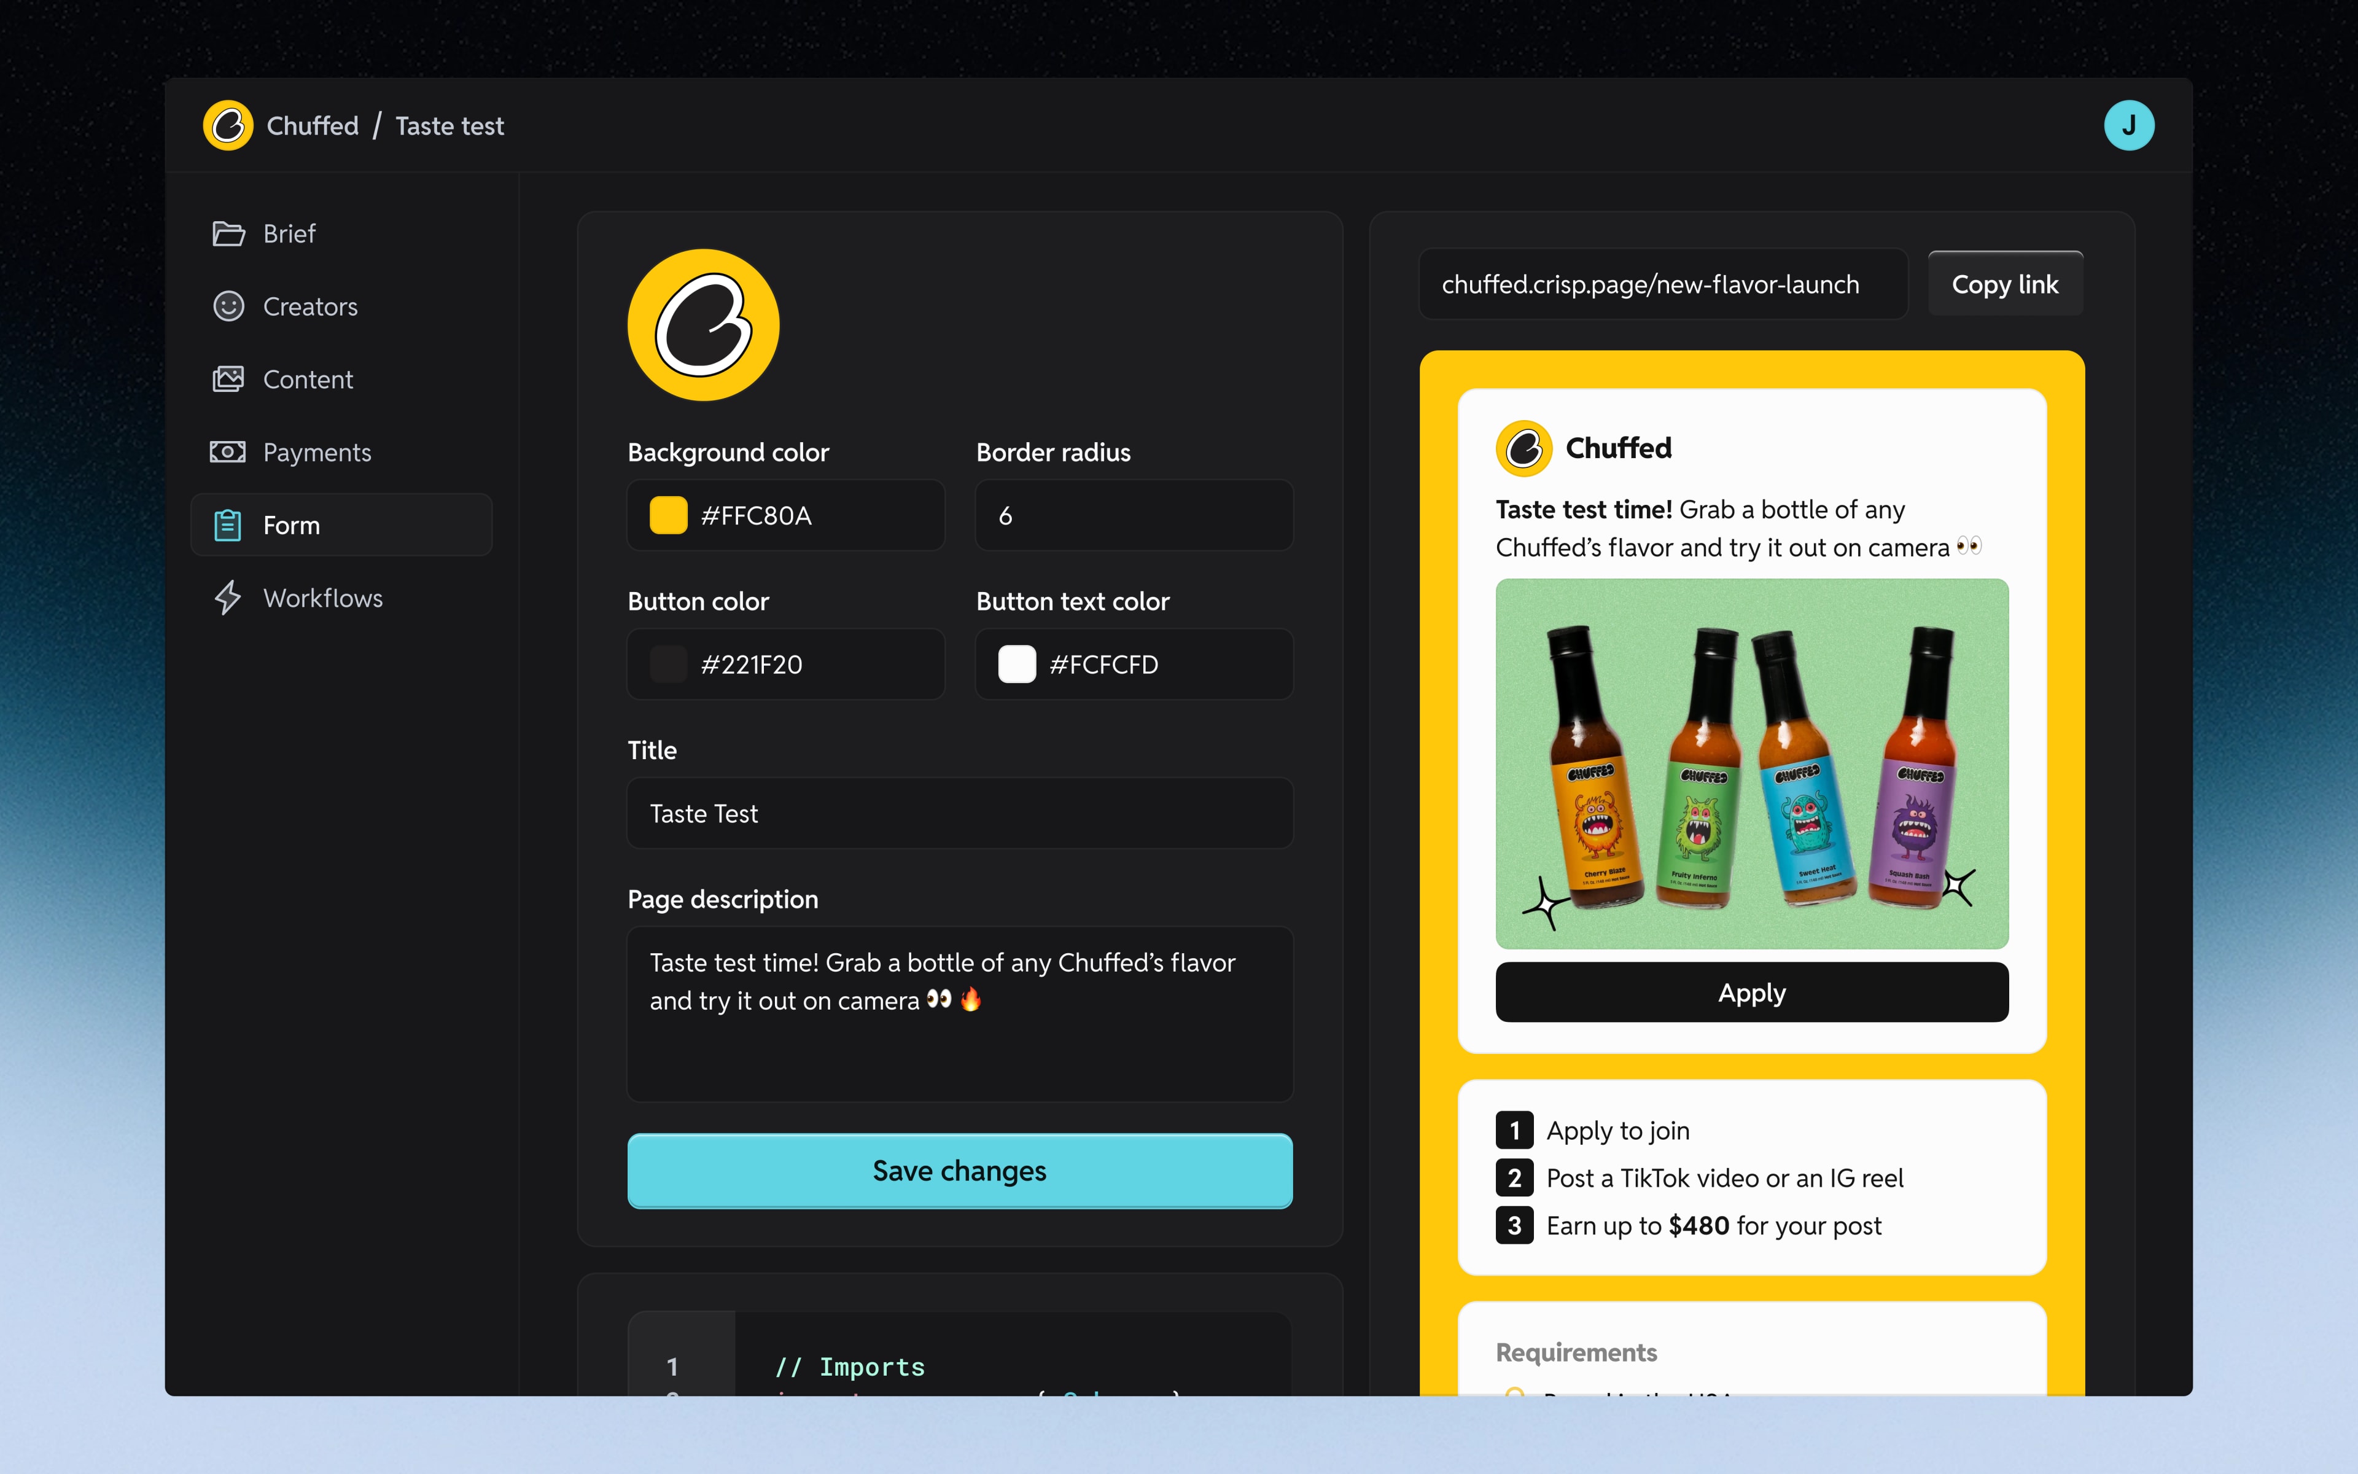This screenshot has width=2358, height=1474.
Task: Open button color dark swatch
Action: [669, 665]
